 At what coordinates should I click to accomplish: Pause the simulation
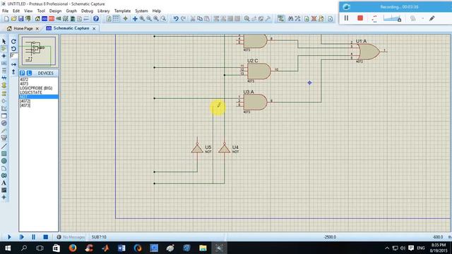click(33, 237)
